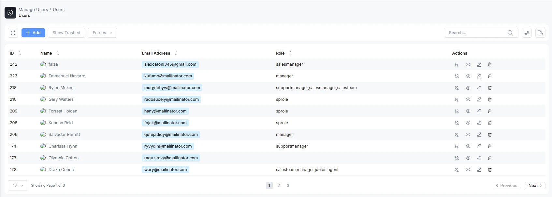Open change-role icon for Rylee Mckee
This screenshot has width=552, height=197.
[457, 88]
